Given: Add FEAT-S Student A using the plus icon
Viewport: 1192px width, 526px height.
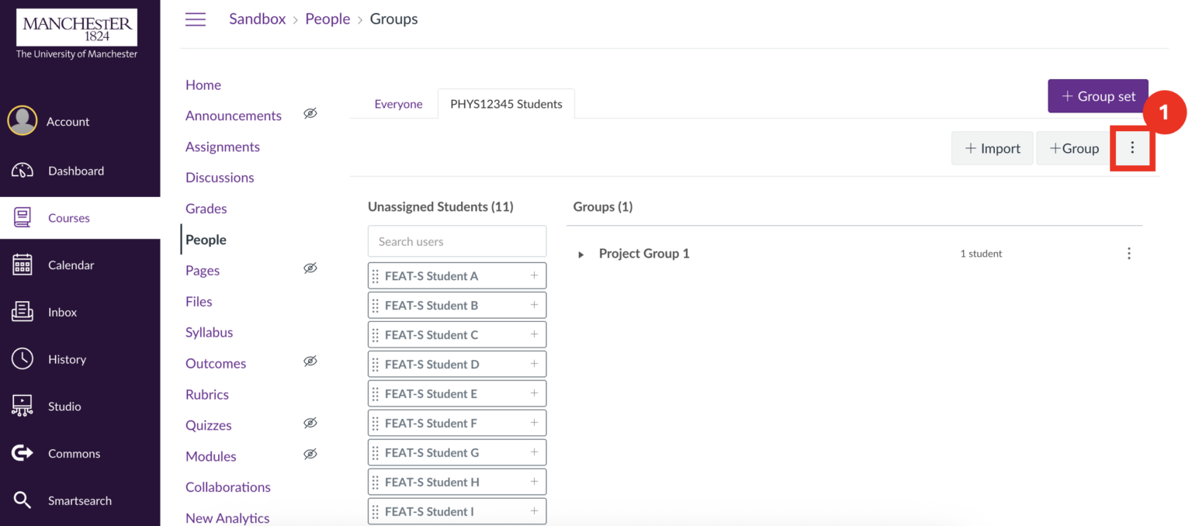Looking at the screenshot, I should (x=533, y=275).
